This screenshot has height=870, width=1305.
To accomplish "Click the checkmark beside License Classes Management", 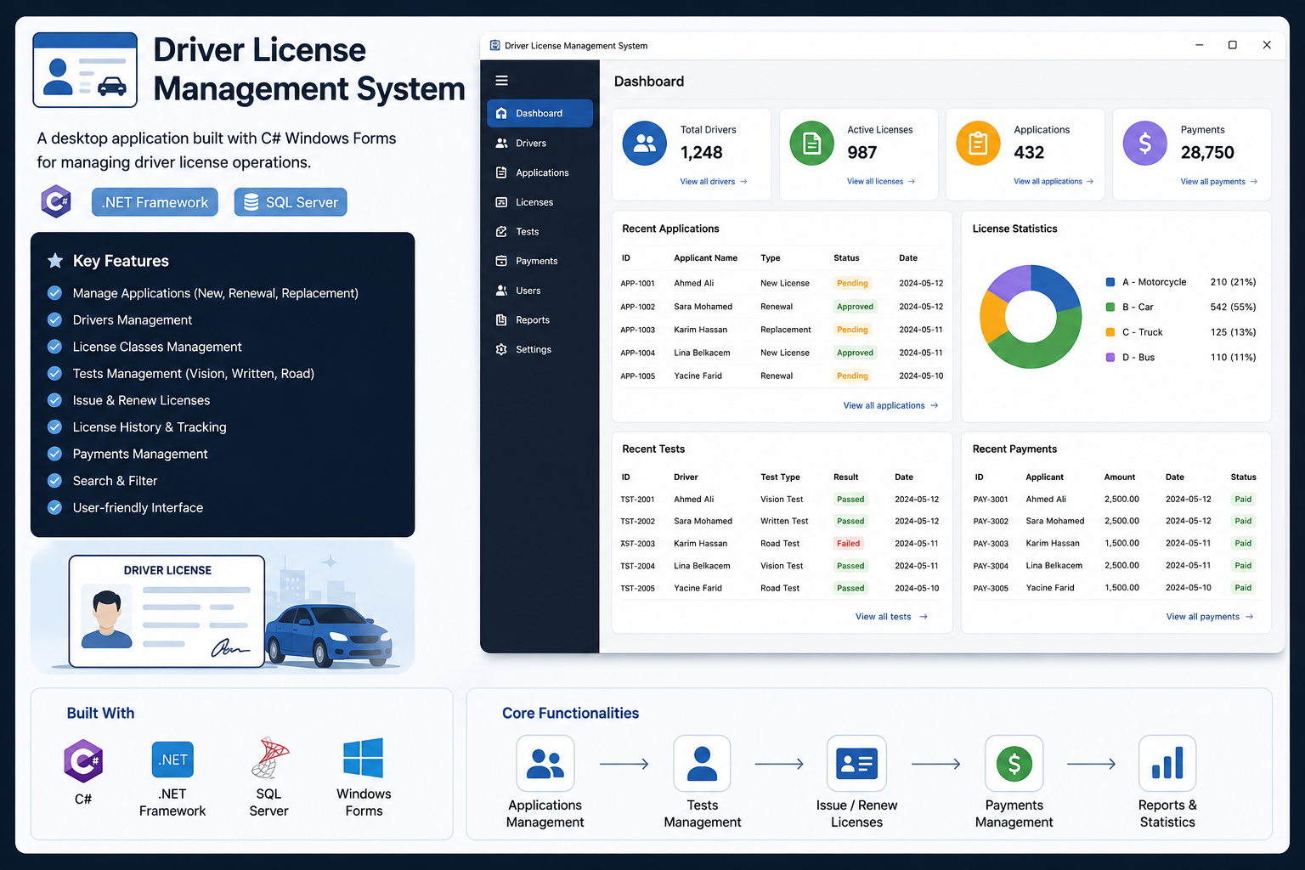I will click(x=54, y=347).
